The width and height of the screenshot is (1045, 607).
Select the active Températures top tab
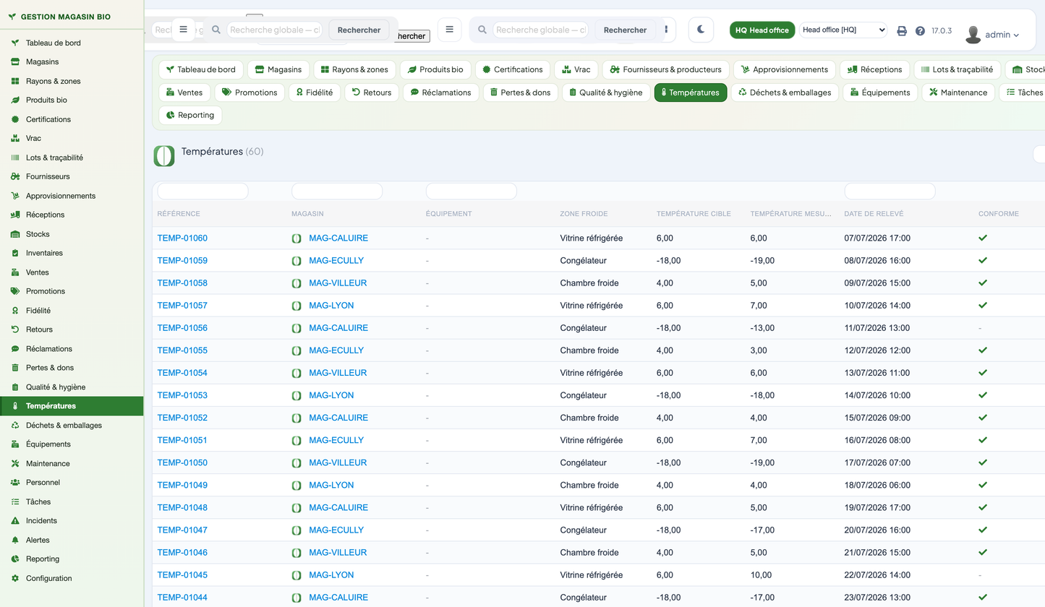tap(691, 92)
